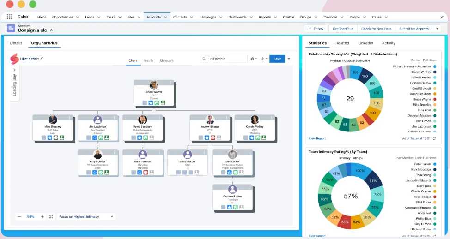Open Dashboards nav dropdown arrow
Viewport: 450px width, 239px height.
click(x=251, y=17)
